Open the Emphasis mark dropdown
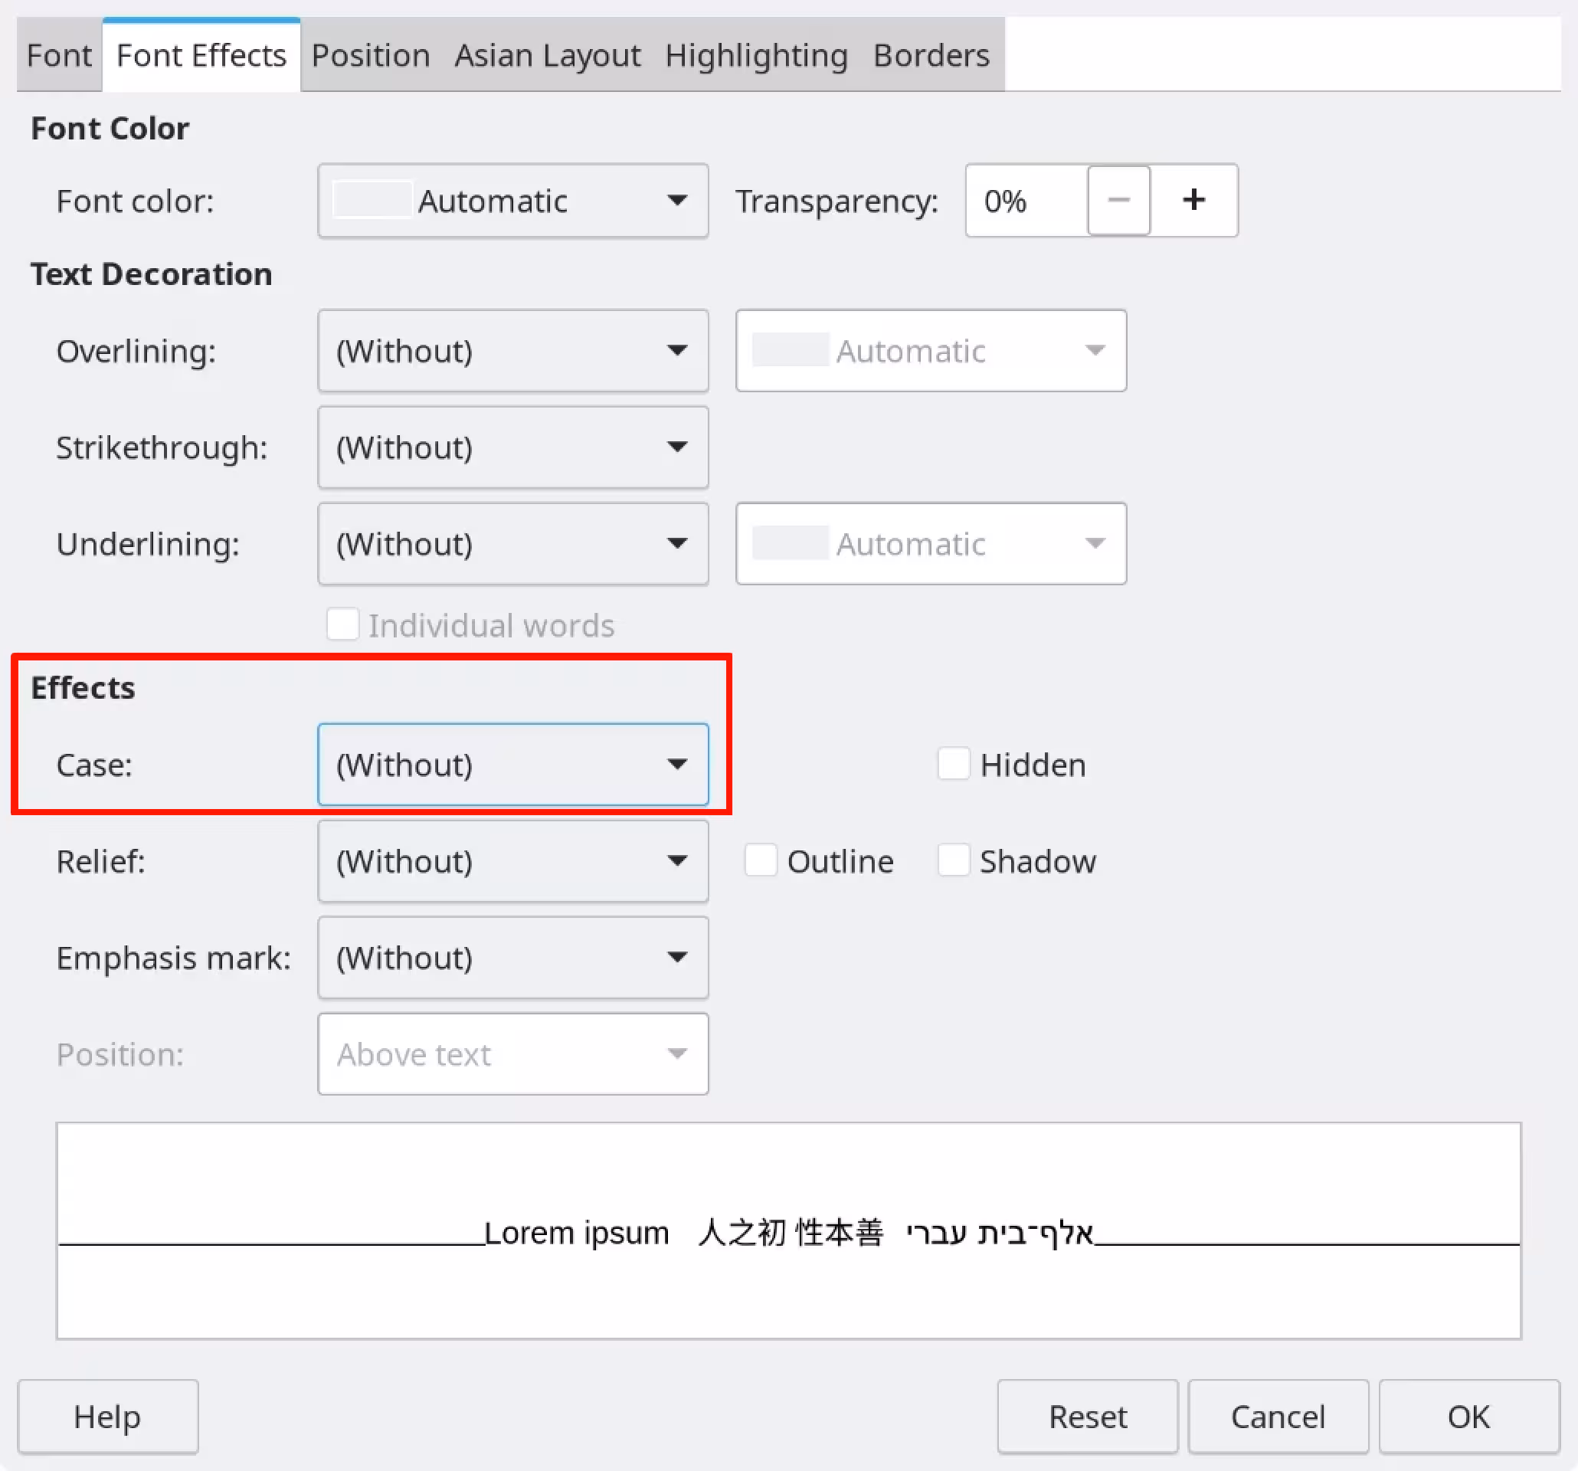The height and width of the screenshot is (1471, 1578). tap(512, 958)
